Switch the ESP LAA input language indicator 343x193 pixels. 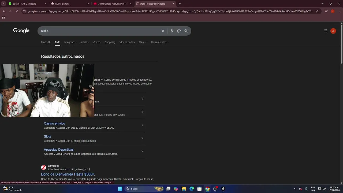[x=313, y=189]
